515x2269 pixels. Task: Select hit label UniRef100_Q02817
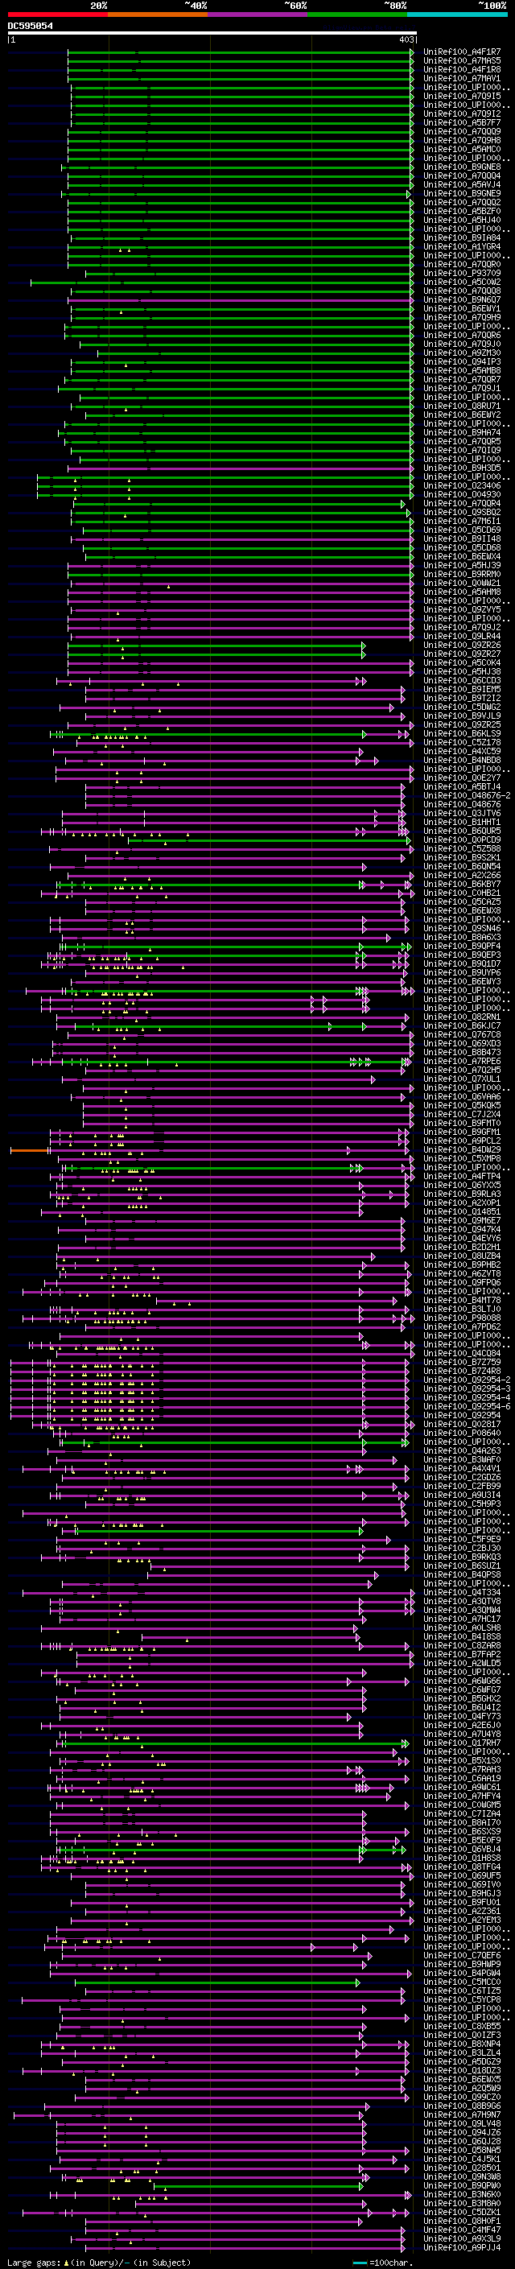(462, 1425)
